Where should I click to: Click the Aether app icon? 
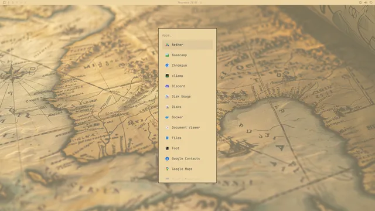pyautogui.click(x=167, y=45)
